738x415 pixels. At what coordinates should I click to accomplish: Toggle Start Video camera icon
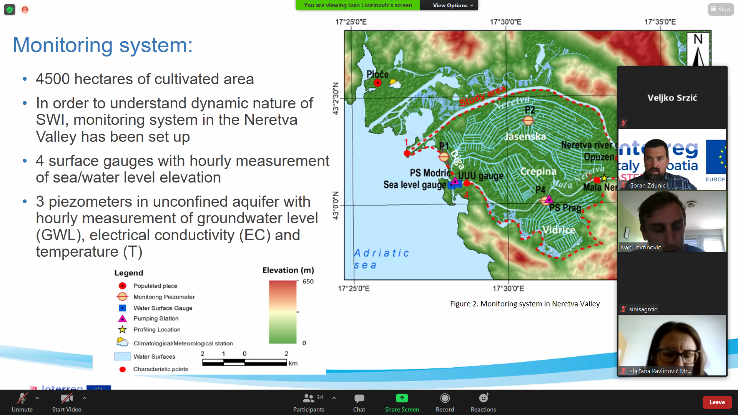click(66, 398)
